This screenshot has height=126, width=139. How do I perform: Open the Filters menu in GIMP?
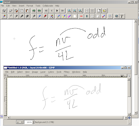[67, 72]
